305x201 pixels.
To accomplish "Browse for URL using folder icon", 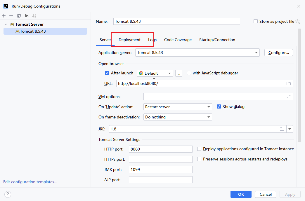I will click(x=289, y=83).
